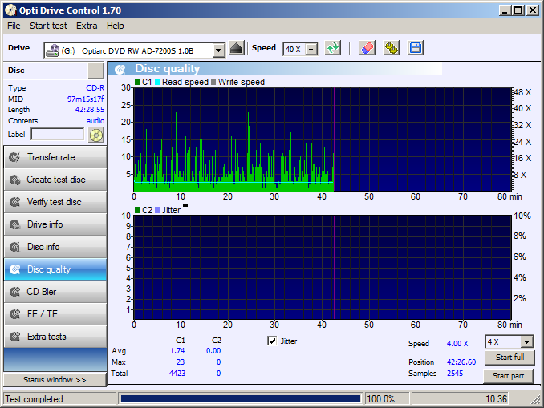The image size is (544, 408).
Task: Click the yellow settings icon in the toolbar
Action: 391,48
